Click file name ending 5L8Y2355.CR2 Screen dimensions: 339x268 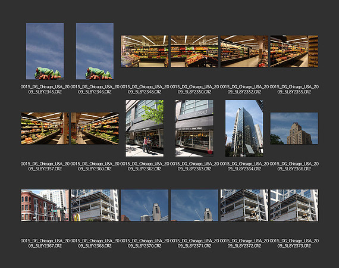pyautogui.click(x=294, y=89)
